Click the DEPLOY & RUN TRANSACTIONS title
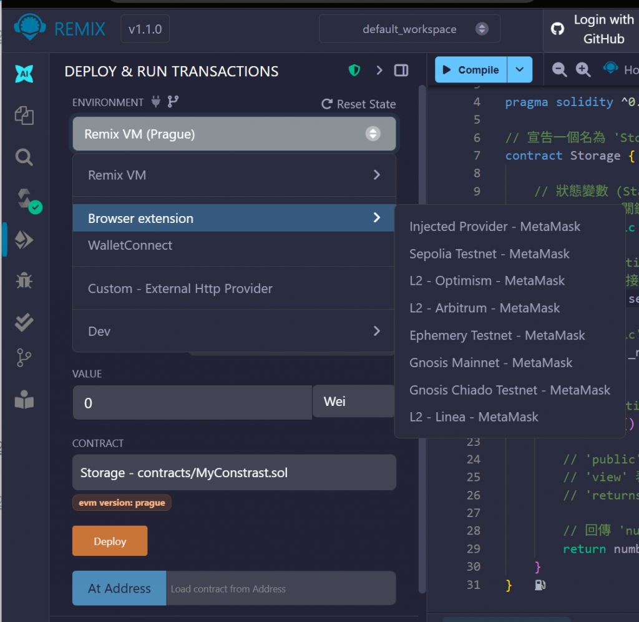Image resolution: width=639 pixels, height=622 pixels. [171, 71]
